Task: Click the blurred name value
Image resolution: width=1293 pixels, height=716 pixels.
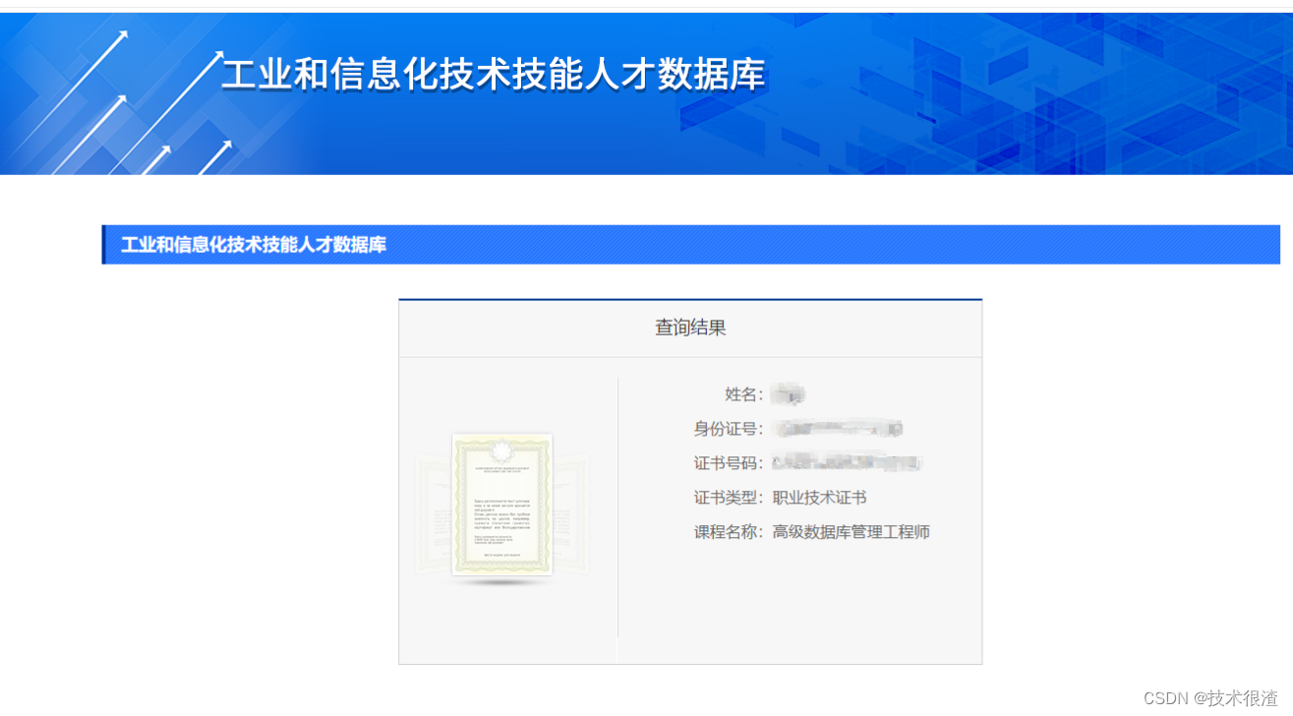Action: point(789,394)
